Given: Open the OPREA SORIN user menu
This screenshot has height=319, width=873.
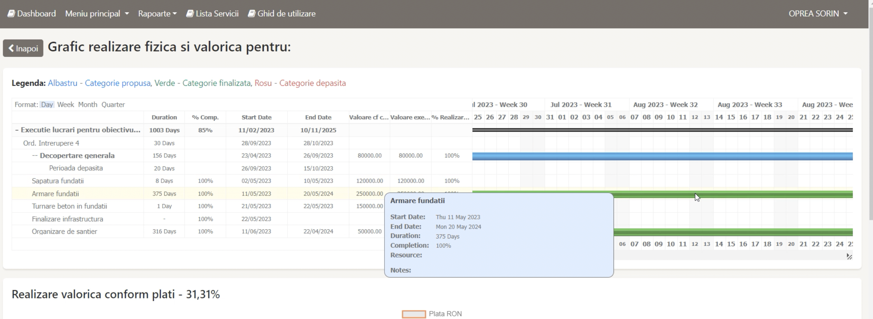Looking at the screenshot, I should (818, 14).
